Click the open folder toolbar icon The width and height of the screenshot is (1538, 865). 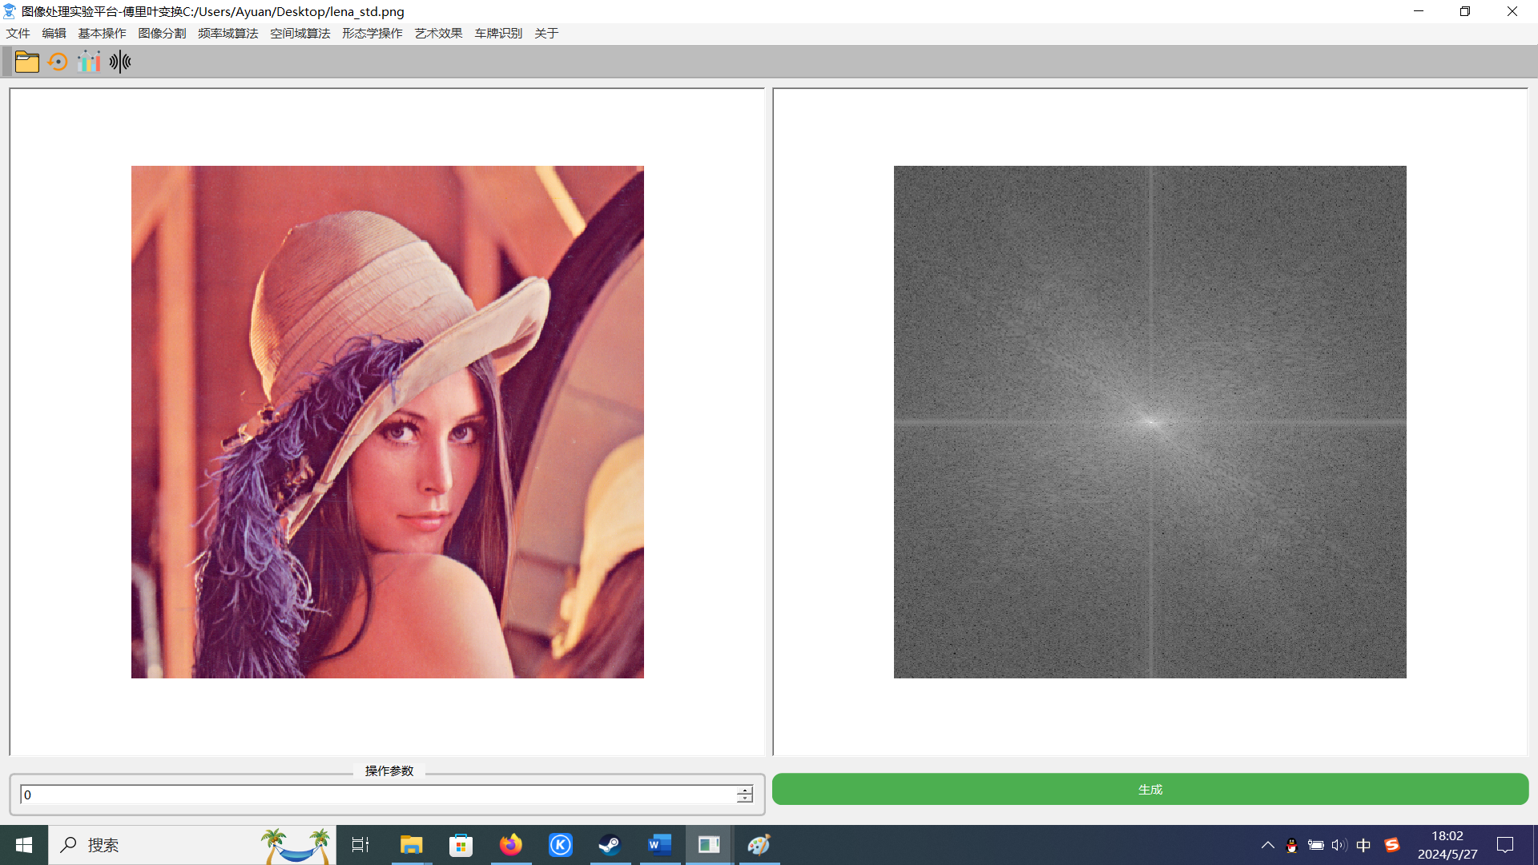(x=26, y=62)
